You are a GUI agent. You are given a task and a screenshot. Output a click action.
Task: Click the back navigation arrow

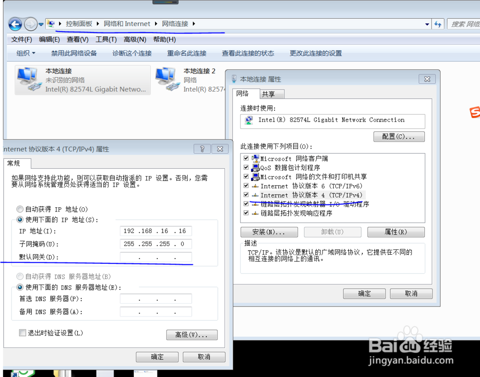click(15, 24)
